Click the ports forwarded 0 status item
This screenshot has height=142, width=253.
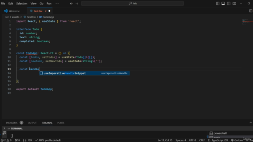[17, 140]
